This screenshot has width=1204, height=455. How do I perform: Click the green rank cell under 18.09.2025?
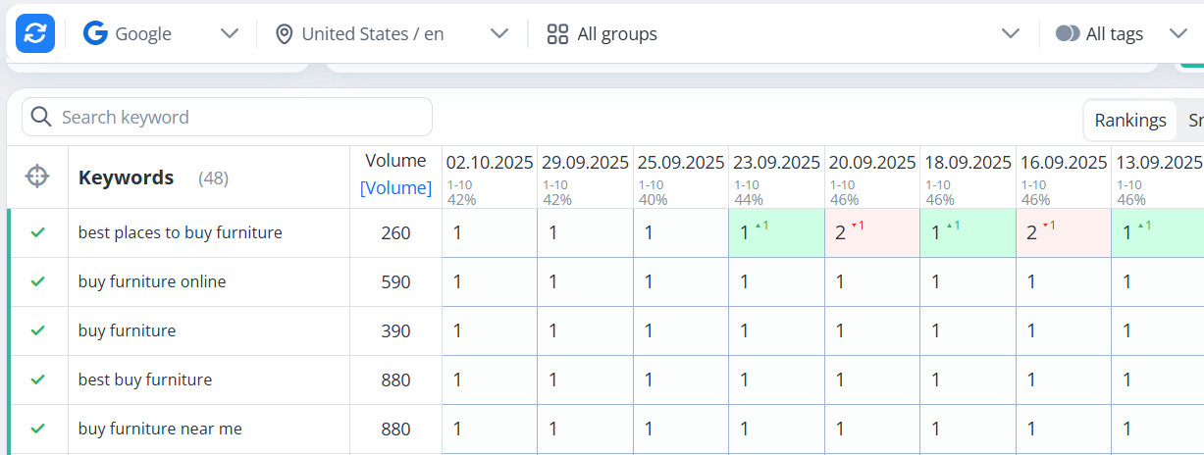(968, 232)
